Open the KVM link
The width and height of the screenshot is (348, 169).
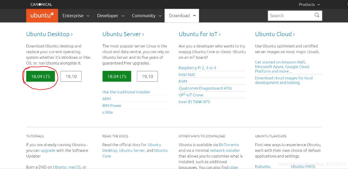click(183, 81)
